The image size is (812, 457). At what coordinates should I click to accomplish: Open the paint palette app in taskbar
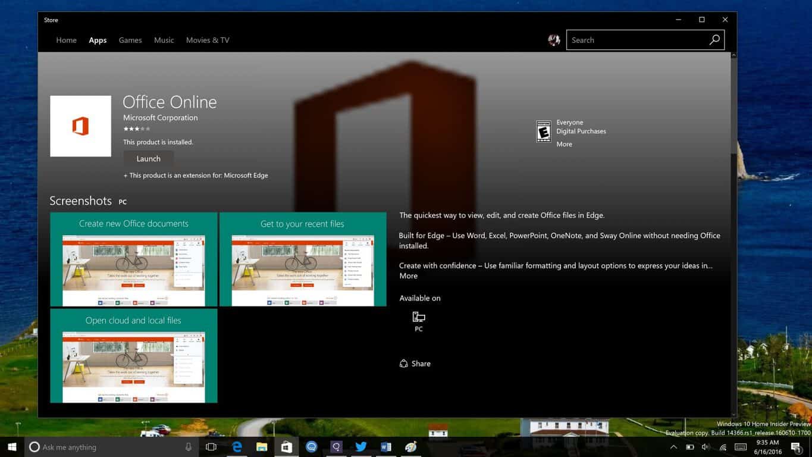(x=410, y=447)
